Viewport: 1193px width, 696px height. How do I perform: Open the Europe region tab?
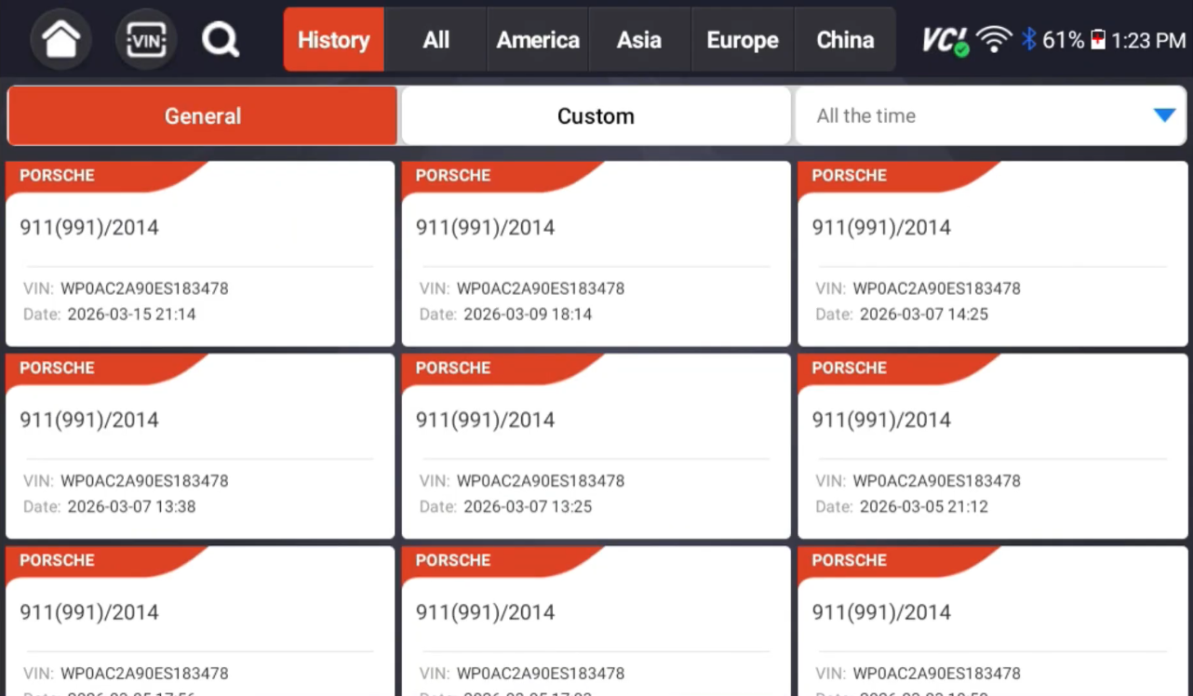(743, 40)
